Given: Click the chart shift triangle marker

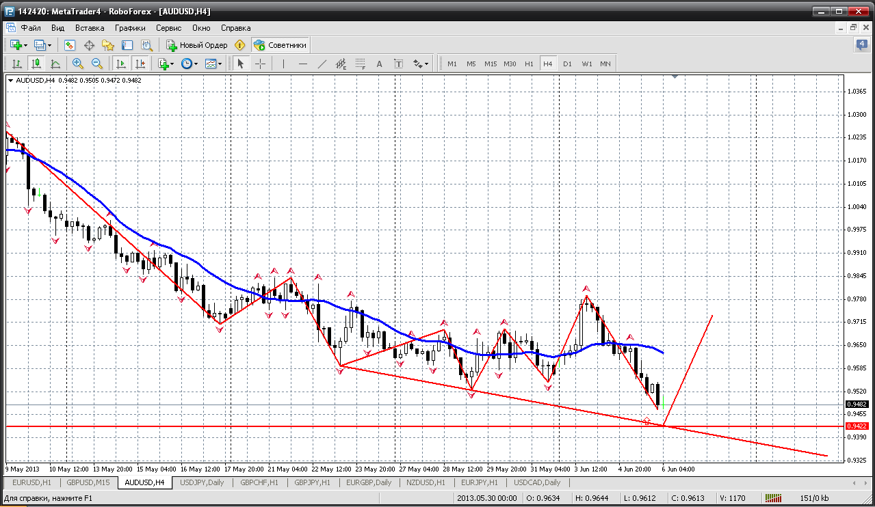Looking at the screenshot, I should tap(675, 77).
